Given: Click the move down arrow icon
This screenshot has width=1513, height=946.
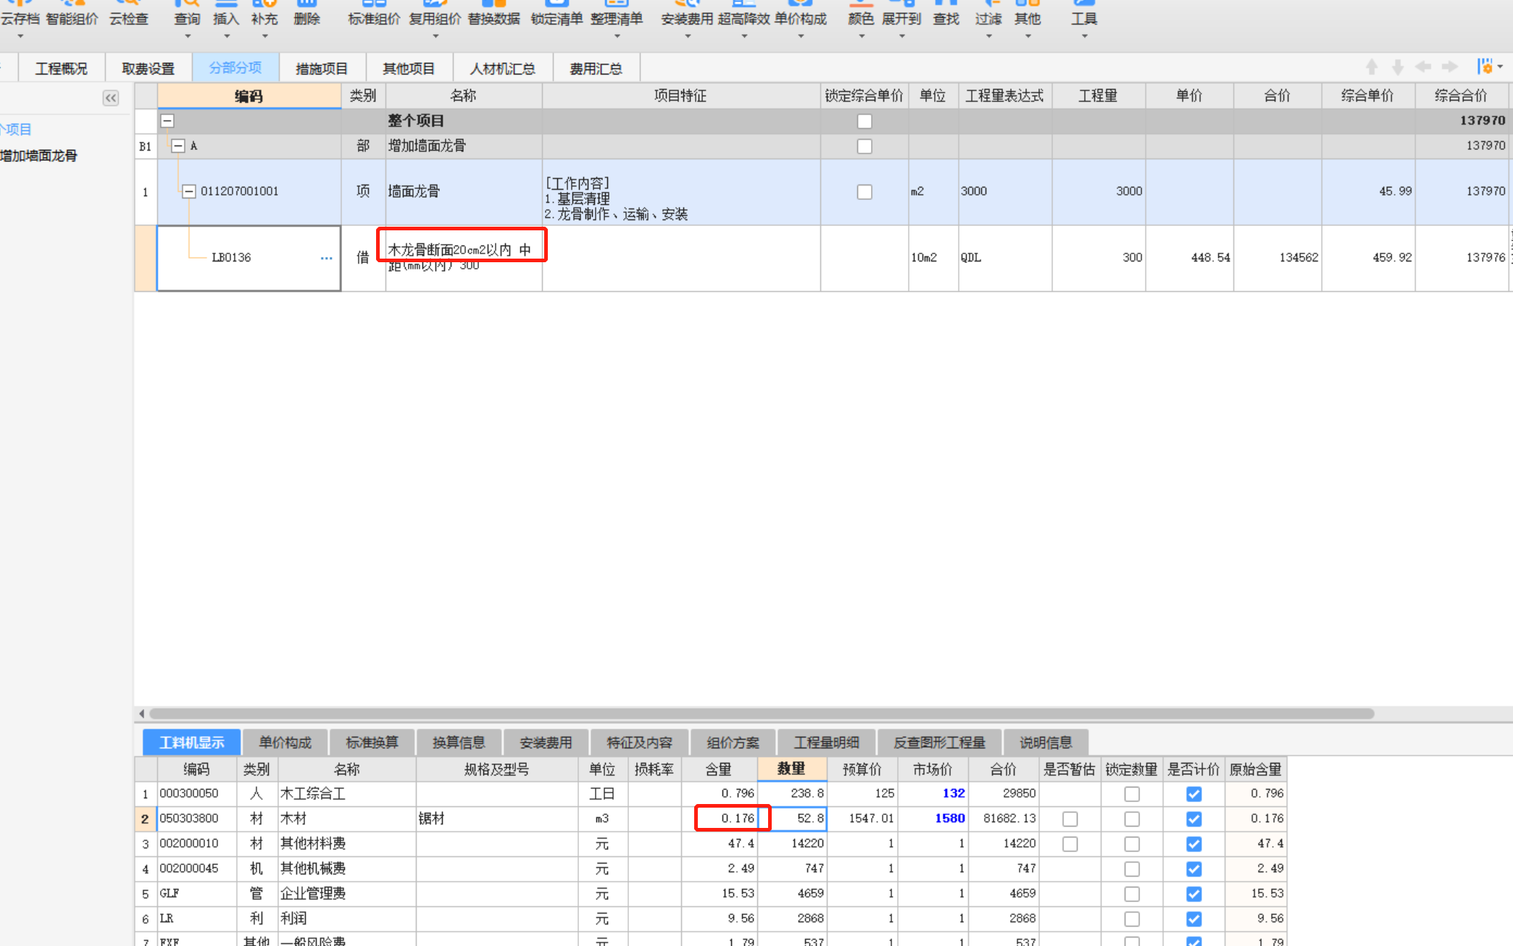Looking at the screenshot, I should [1397, 67].
